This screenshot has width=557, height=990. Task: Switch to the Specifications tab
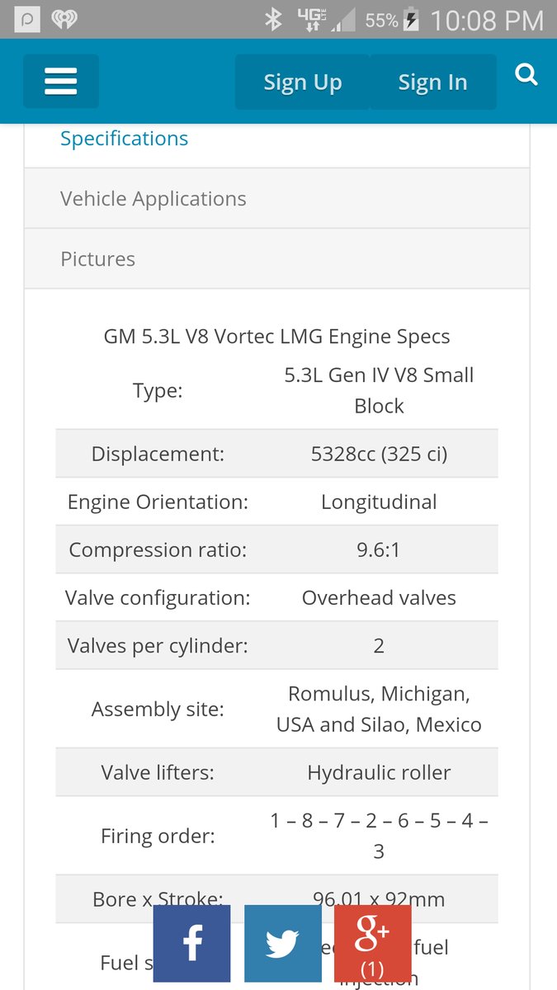click(125, 139)
